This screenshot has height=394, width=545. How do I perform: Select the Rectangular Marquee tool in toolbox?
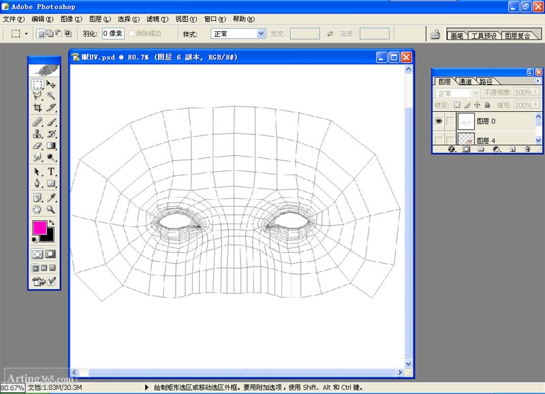tap(37, 84)
